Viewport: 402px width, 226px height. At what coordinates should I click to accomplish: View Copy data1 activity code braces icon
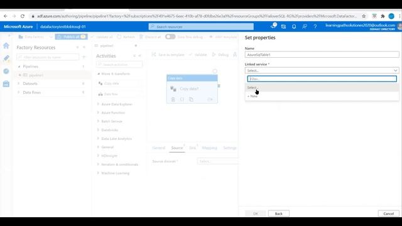click(x=182, y=99)
